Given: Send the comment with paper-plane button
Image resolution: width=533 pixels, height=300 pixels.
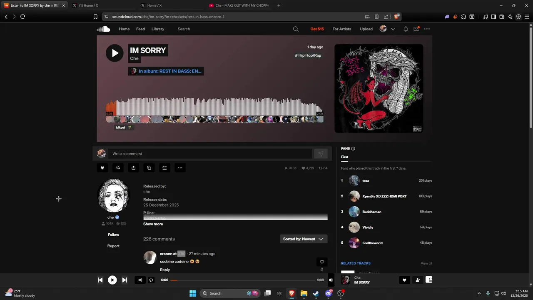Looking at the screenshot, I should tap(321, 154).
